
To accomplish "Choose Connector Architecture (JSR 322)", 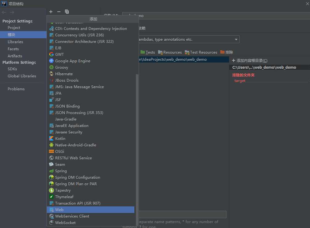I will pyautogui.click(x=91, y=42).
